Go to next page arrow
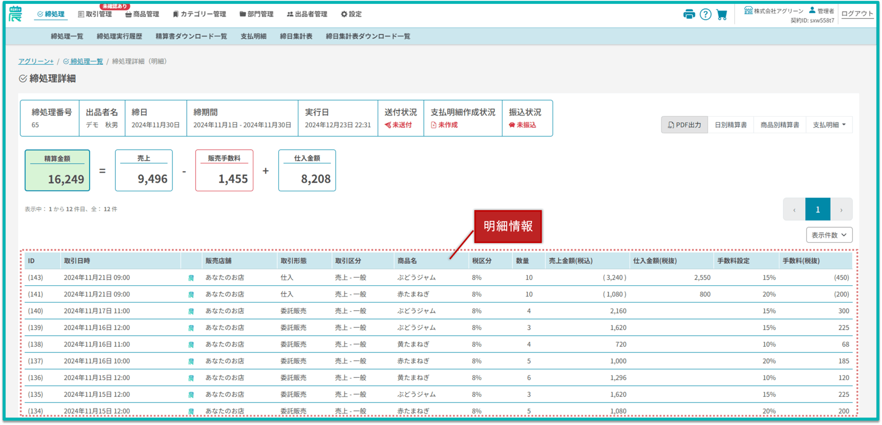Image resolution: width=882 pixels, height=425 pixels. (841, 210)
